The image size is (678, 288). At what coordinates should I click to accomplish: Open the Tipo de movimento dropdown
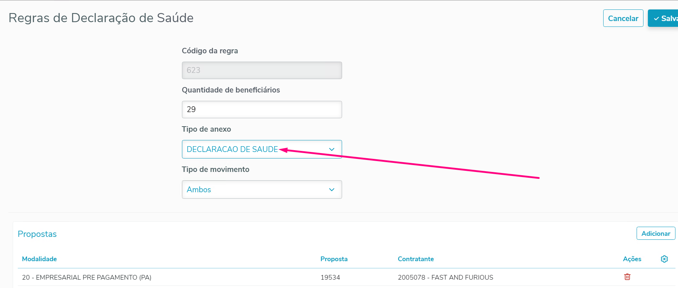[262, 189]
